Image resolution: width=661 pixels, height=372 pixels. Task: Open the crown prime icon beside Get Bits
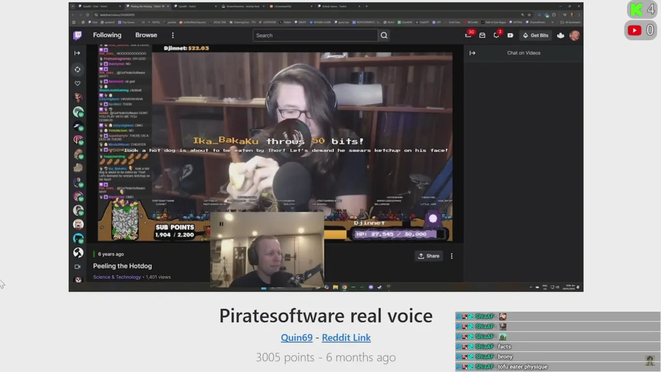[561, 35]
